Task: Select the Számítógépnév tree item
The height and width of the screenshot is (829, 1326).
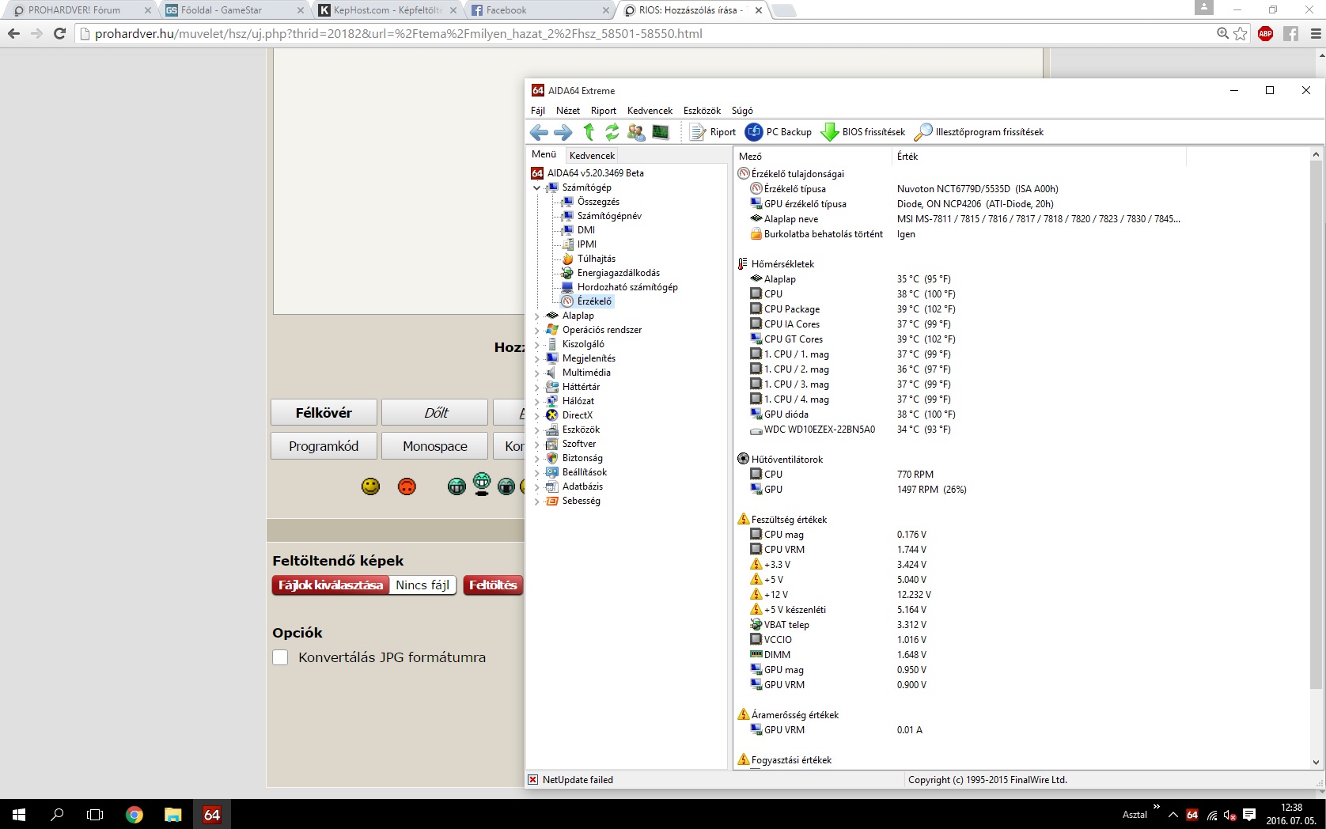Action: [609, 216]
